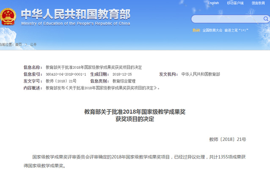
Task: Open the 中华人民共和国教育部 site title
Action: (76, 14)
